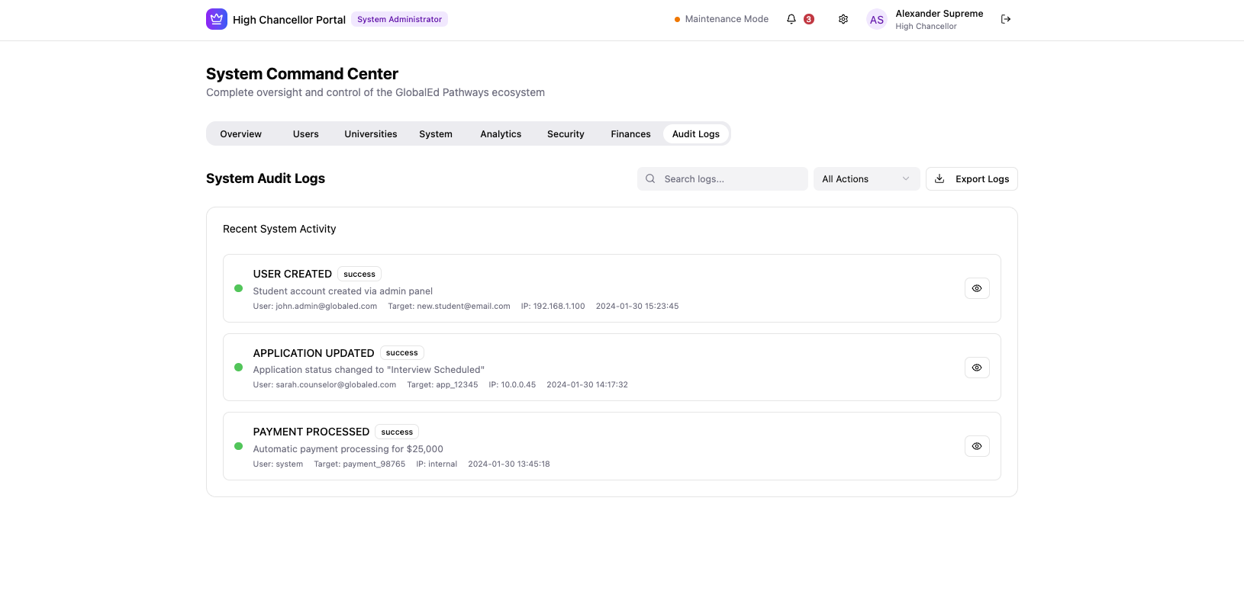Switch to the Security tab
Viewport: 1244px width, 591px height.
566,134
